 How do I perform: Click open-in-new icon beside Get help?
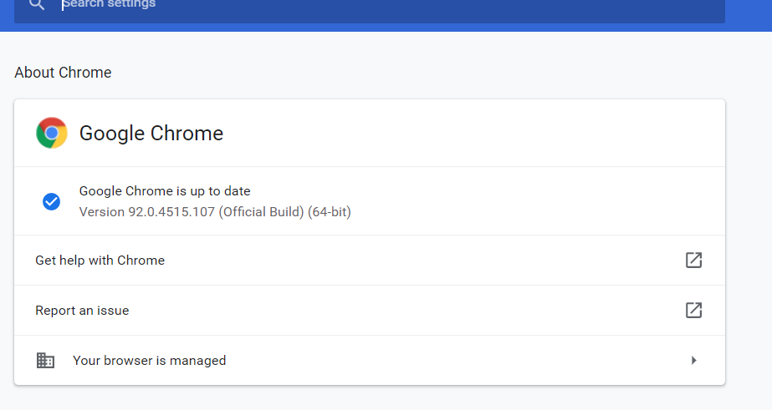[x=693, y=260]
